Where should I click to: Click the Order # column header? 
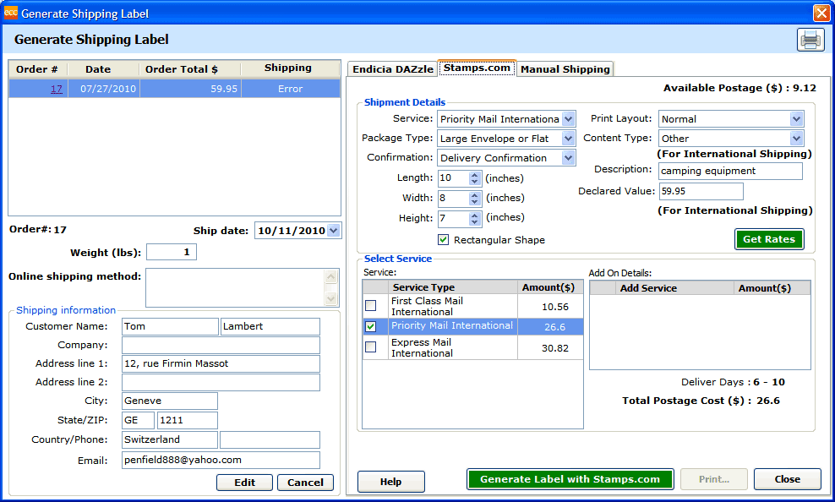click(x=38, y=69)
